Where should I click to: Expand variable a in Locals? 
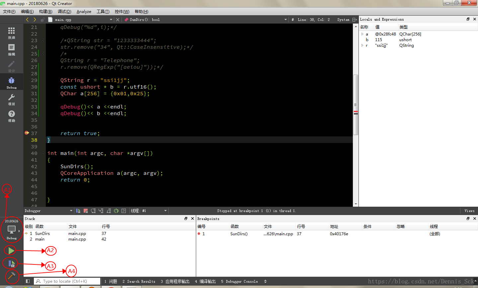pyautogui.click(x=362, y=34)
